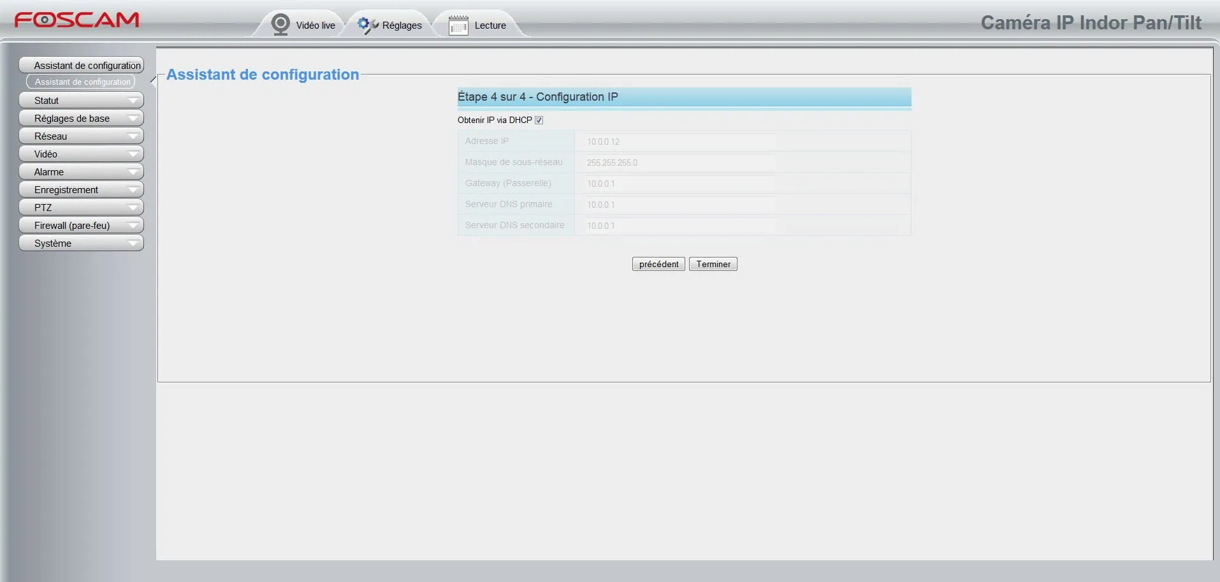
Task: Open the PTZ sidebar menu
Action: point(81,208)
